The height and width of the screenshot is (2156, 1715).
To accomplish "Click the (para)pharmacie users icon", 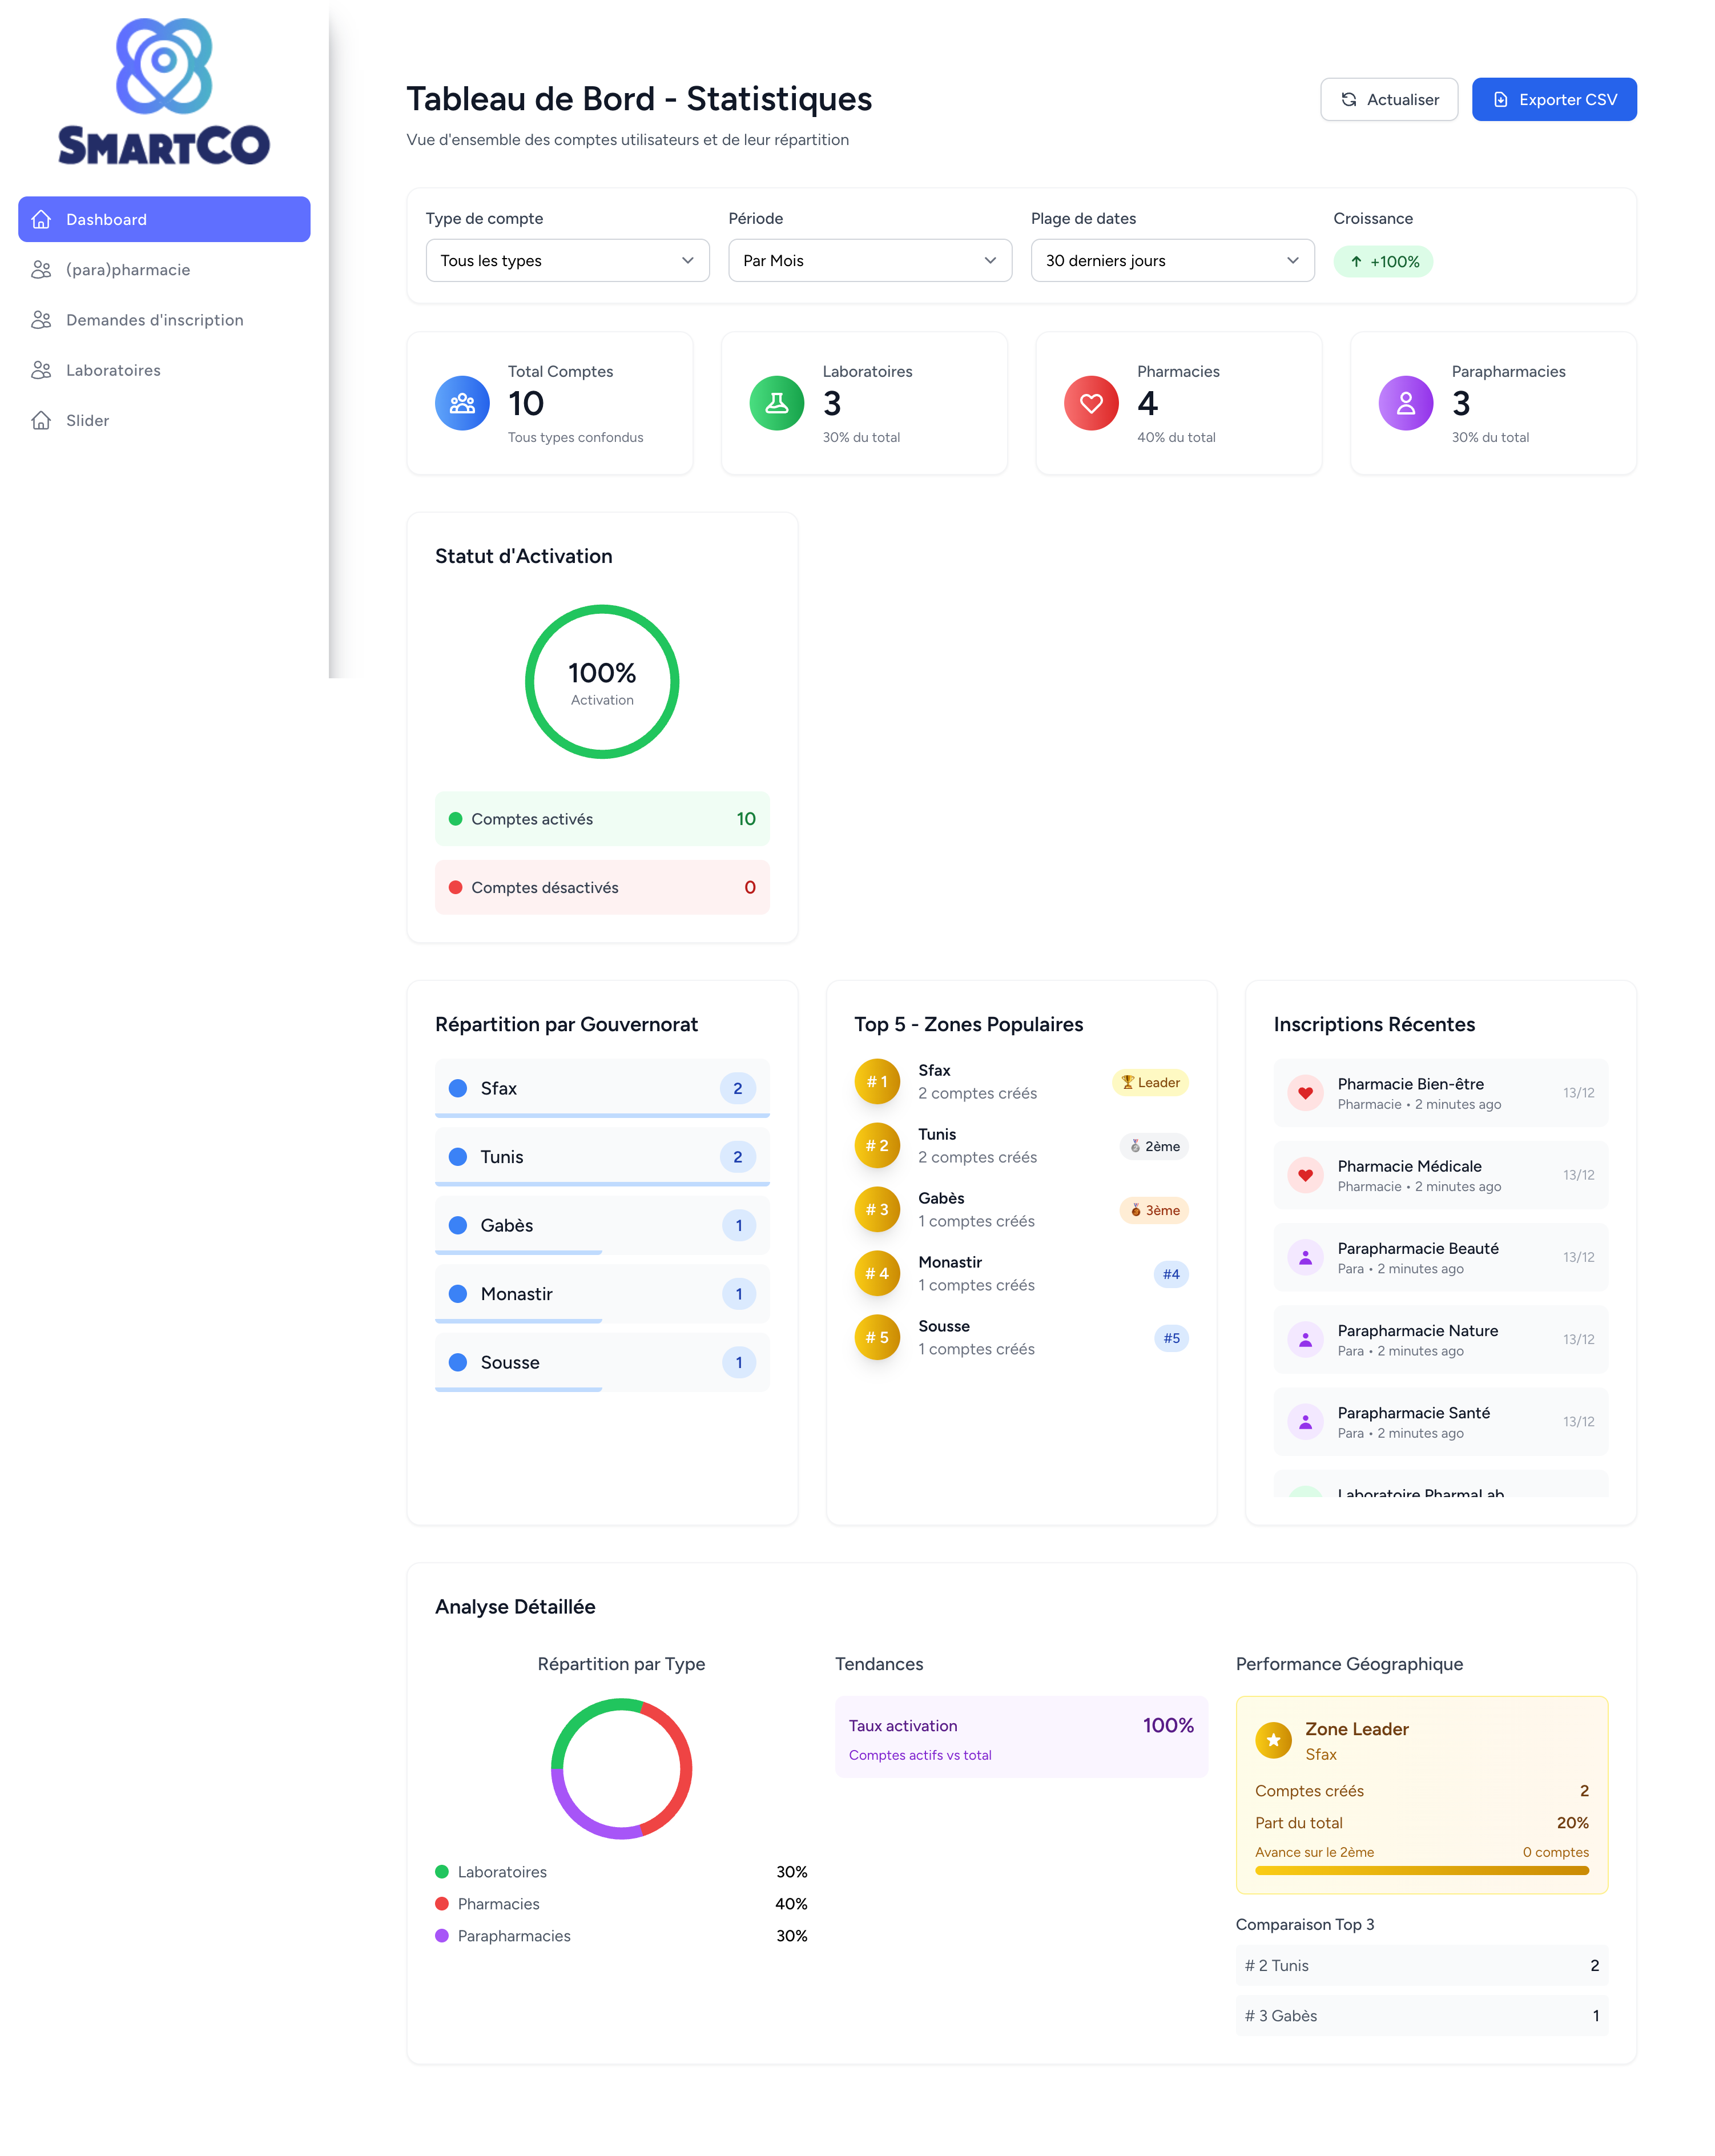I will click(x=41, y=270).
